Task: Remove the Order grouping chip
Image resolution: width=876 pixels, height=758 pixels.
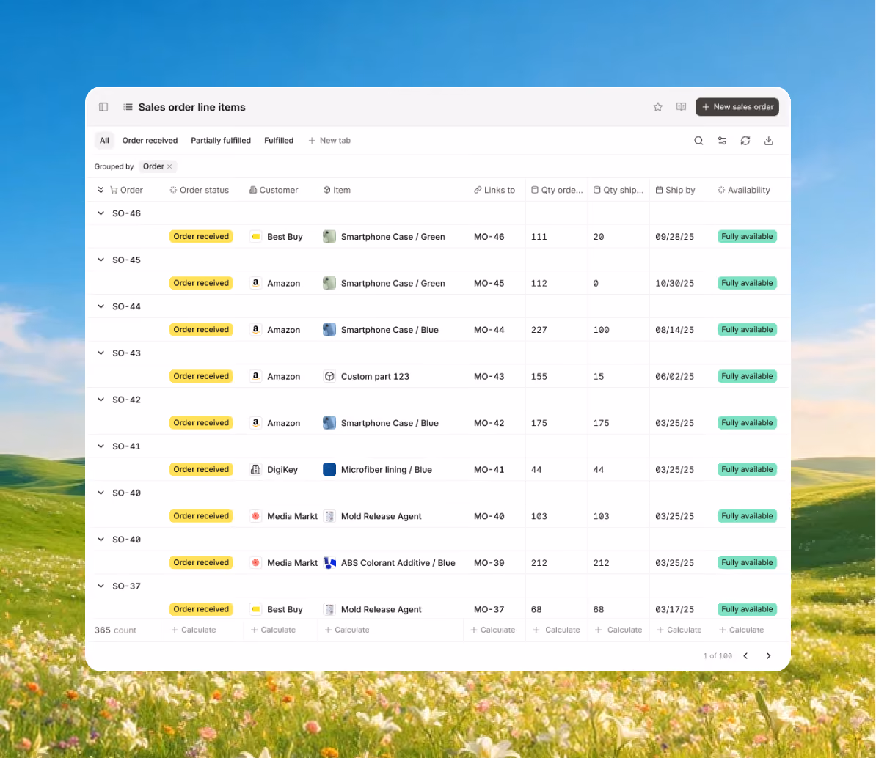Action: pyautogui.click(x=169, y=166)
